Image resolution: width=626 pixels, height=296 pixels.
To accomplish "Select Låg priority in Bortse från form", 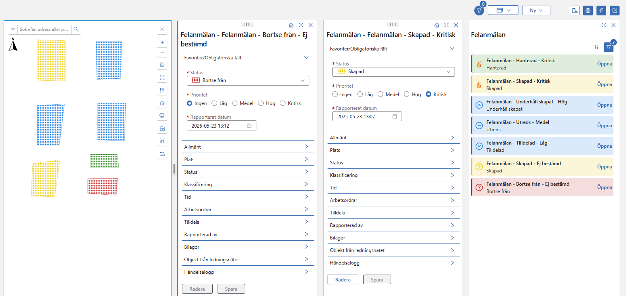I will click(214, 103).
